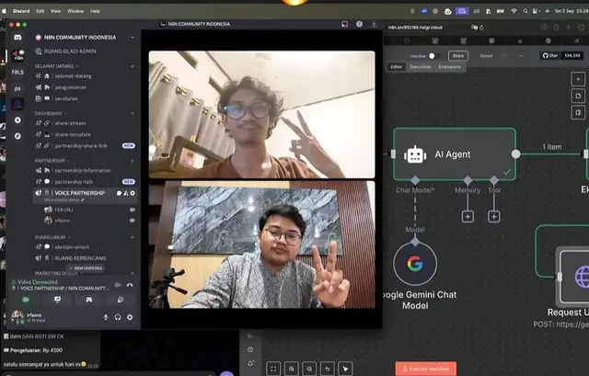
Task: Open Discord discover servers compass icon
Action: point(17,136)
